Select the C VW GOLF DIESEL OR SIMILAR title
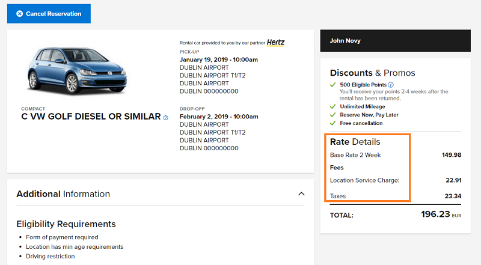Image resolution: width=481 pixels, height=265 pixels. pyautogui.click(x=91, y=117)
